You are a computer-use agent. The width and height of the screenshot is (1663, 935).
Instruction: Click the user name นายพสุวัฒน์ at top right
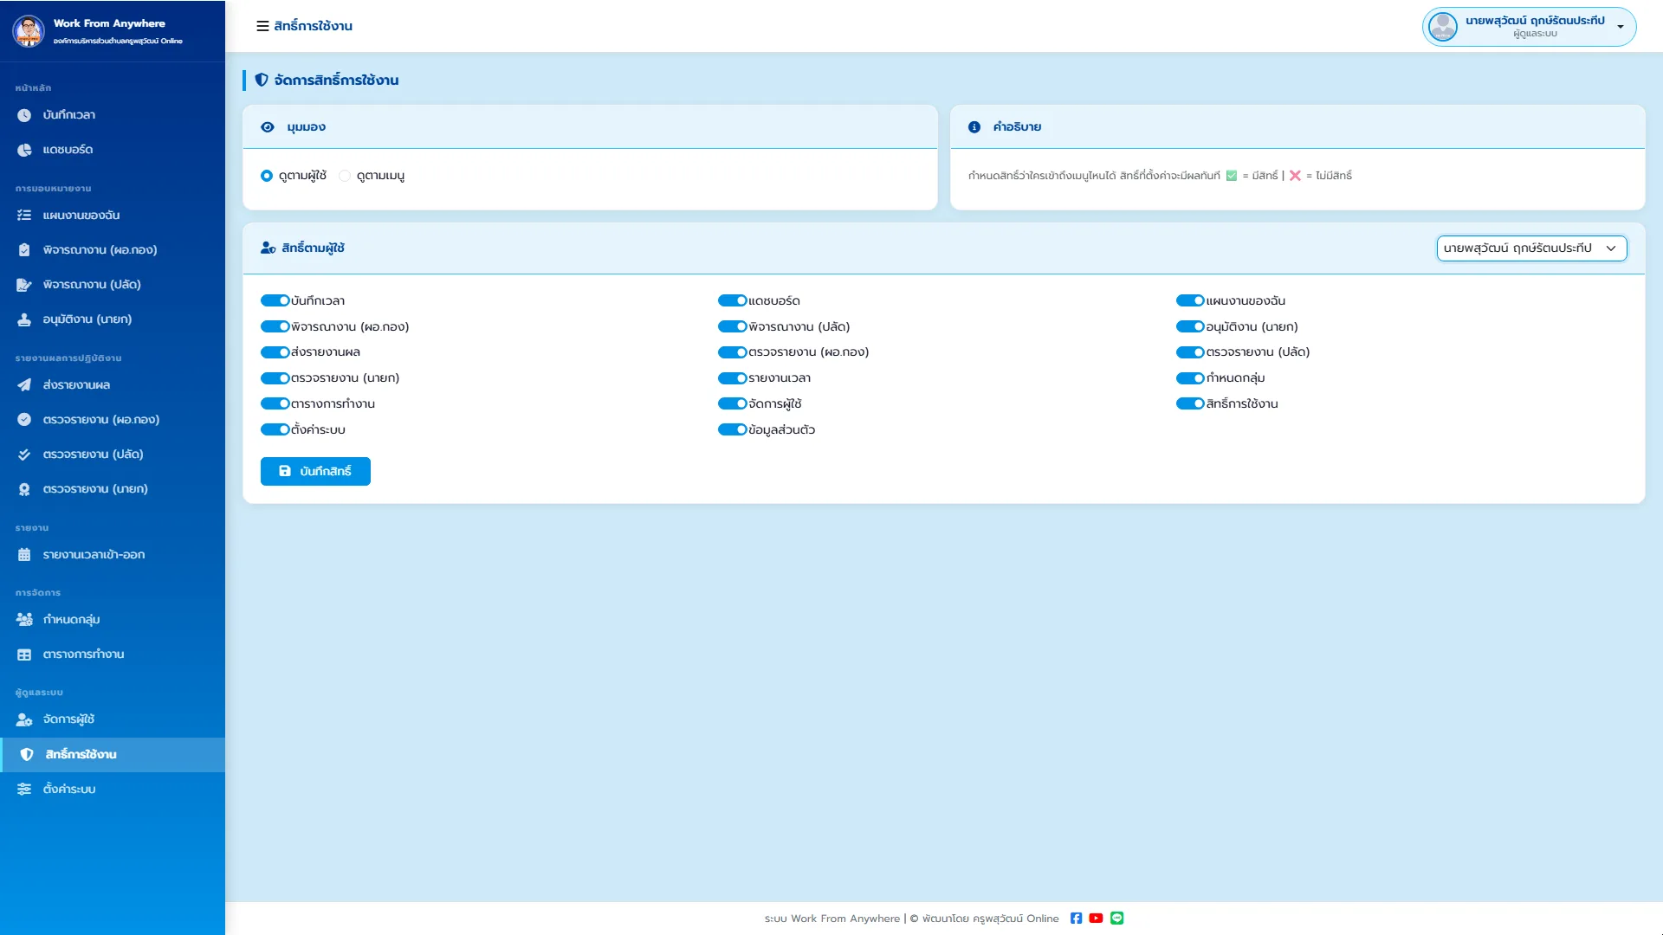1535,21
